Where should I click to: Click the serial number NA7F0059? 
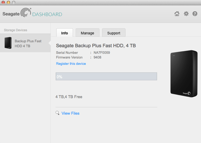coord(102,53)
